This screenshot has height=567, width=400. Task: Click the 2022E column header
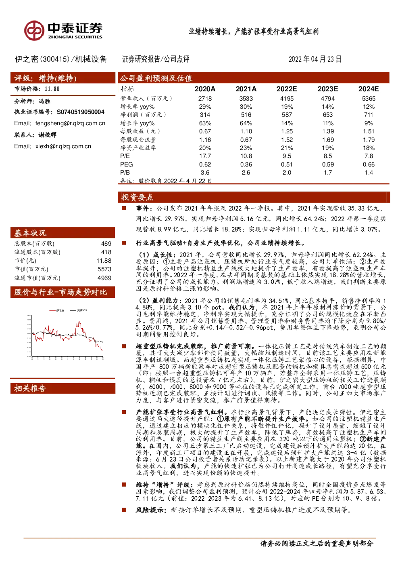pyautogui.click(x=287, y=89)
